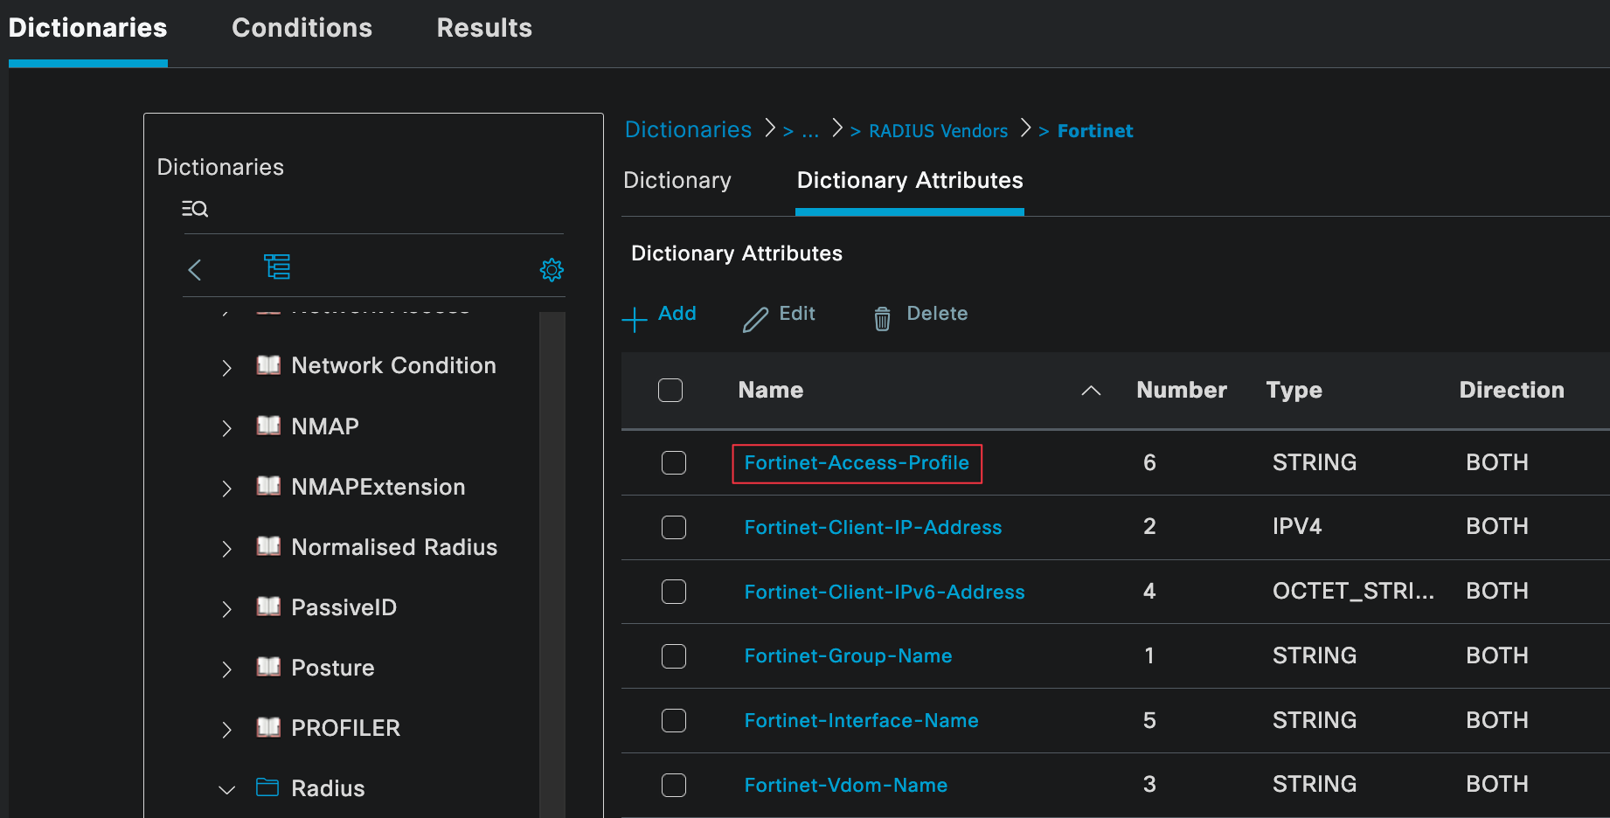Viewport: 1610px width, 818px height.
Task: Expand the PROFILER dictionary node
Action: (x=227, y=730)
